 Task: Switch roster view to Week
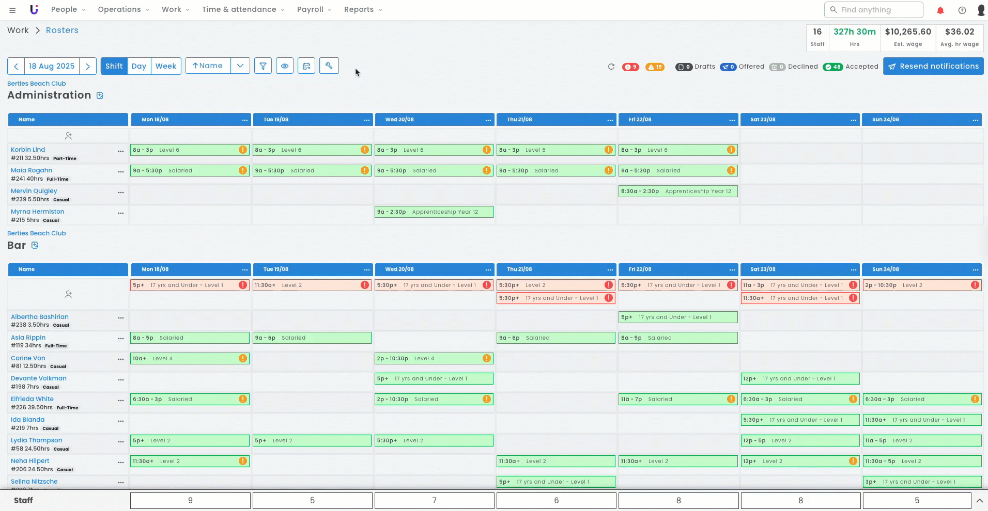tap(166, 66)
